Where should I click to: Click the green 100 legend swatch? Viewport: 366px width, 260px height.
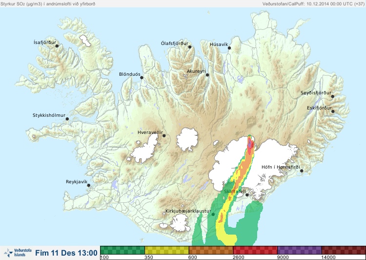(122, 250)
